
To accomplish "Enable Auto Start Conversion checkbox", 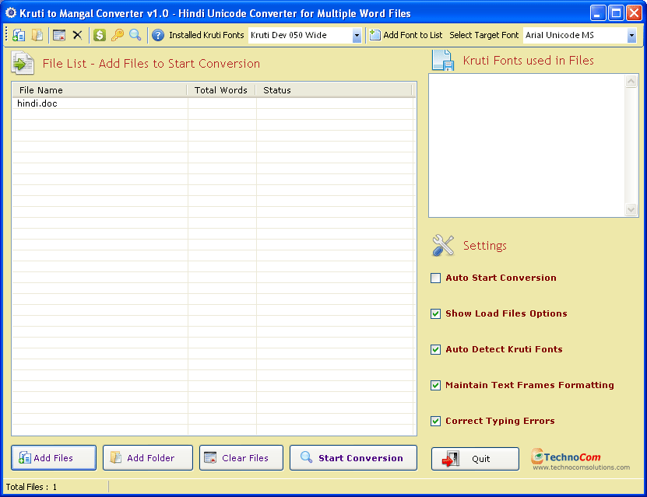I will point(435,278).
